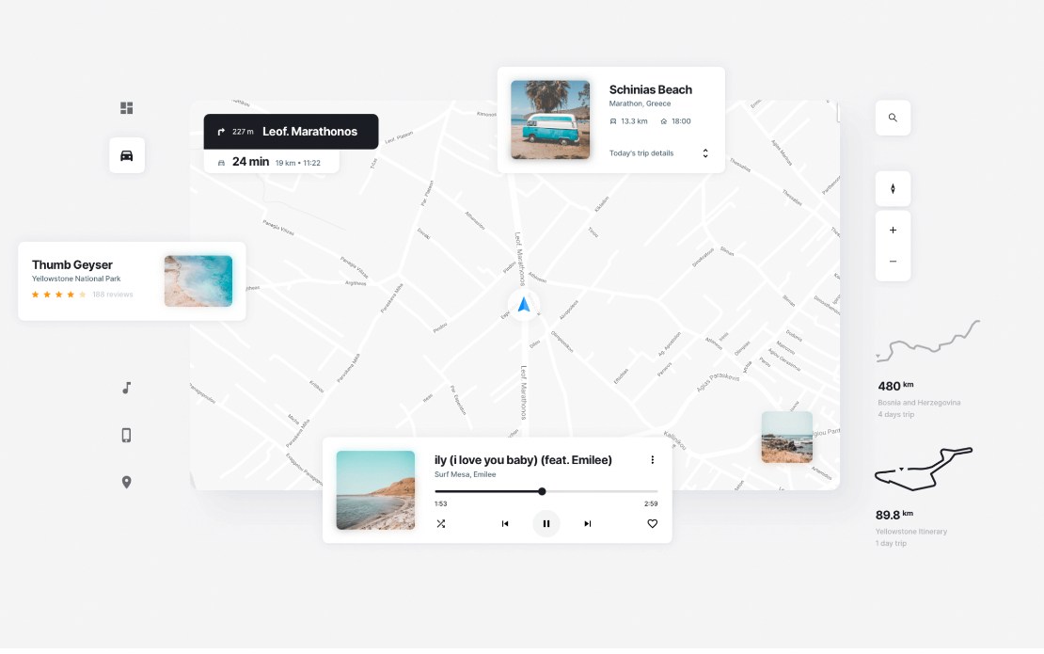Open the music note sidebar icon
Image resolution: width=1044 pixels, height=654 pixels.
point(127,388)
